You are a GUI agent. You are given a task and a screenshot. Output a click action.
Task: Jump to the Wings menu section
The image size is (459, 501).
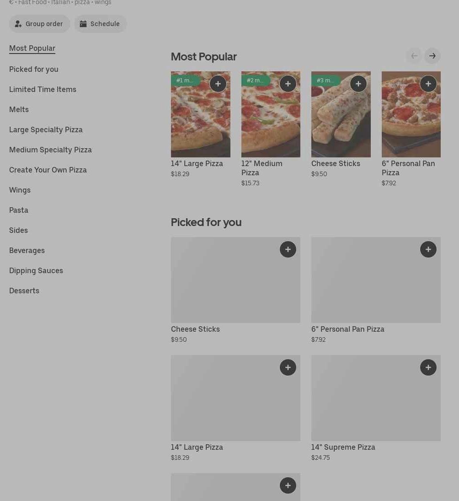20,190
